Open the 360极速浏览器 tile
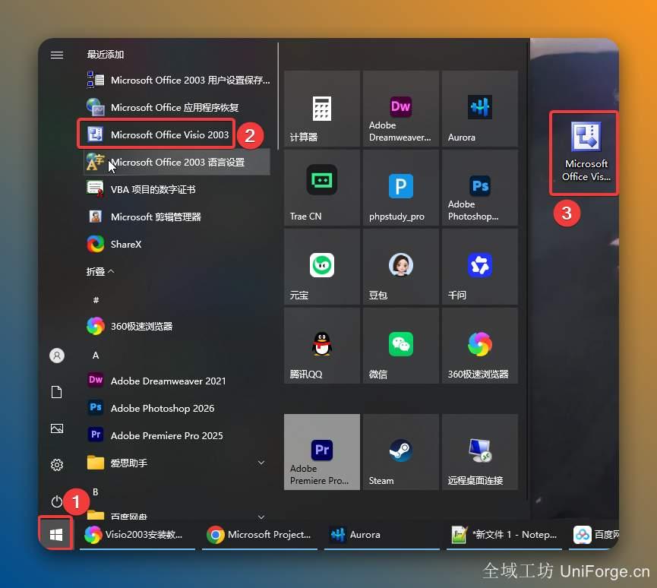The height and width of the screenshot is (588, 657). click(480, 346)
